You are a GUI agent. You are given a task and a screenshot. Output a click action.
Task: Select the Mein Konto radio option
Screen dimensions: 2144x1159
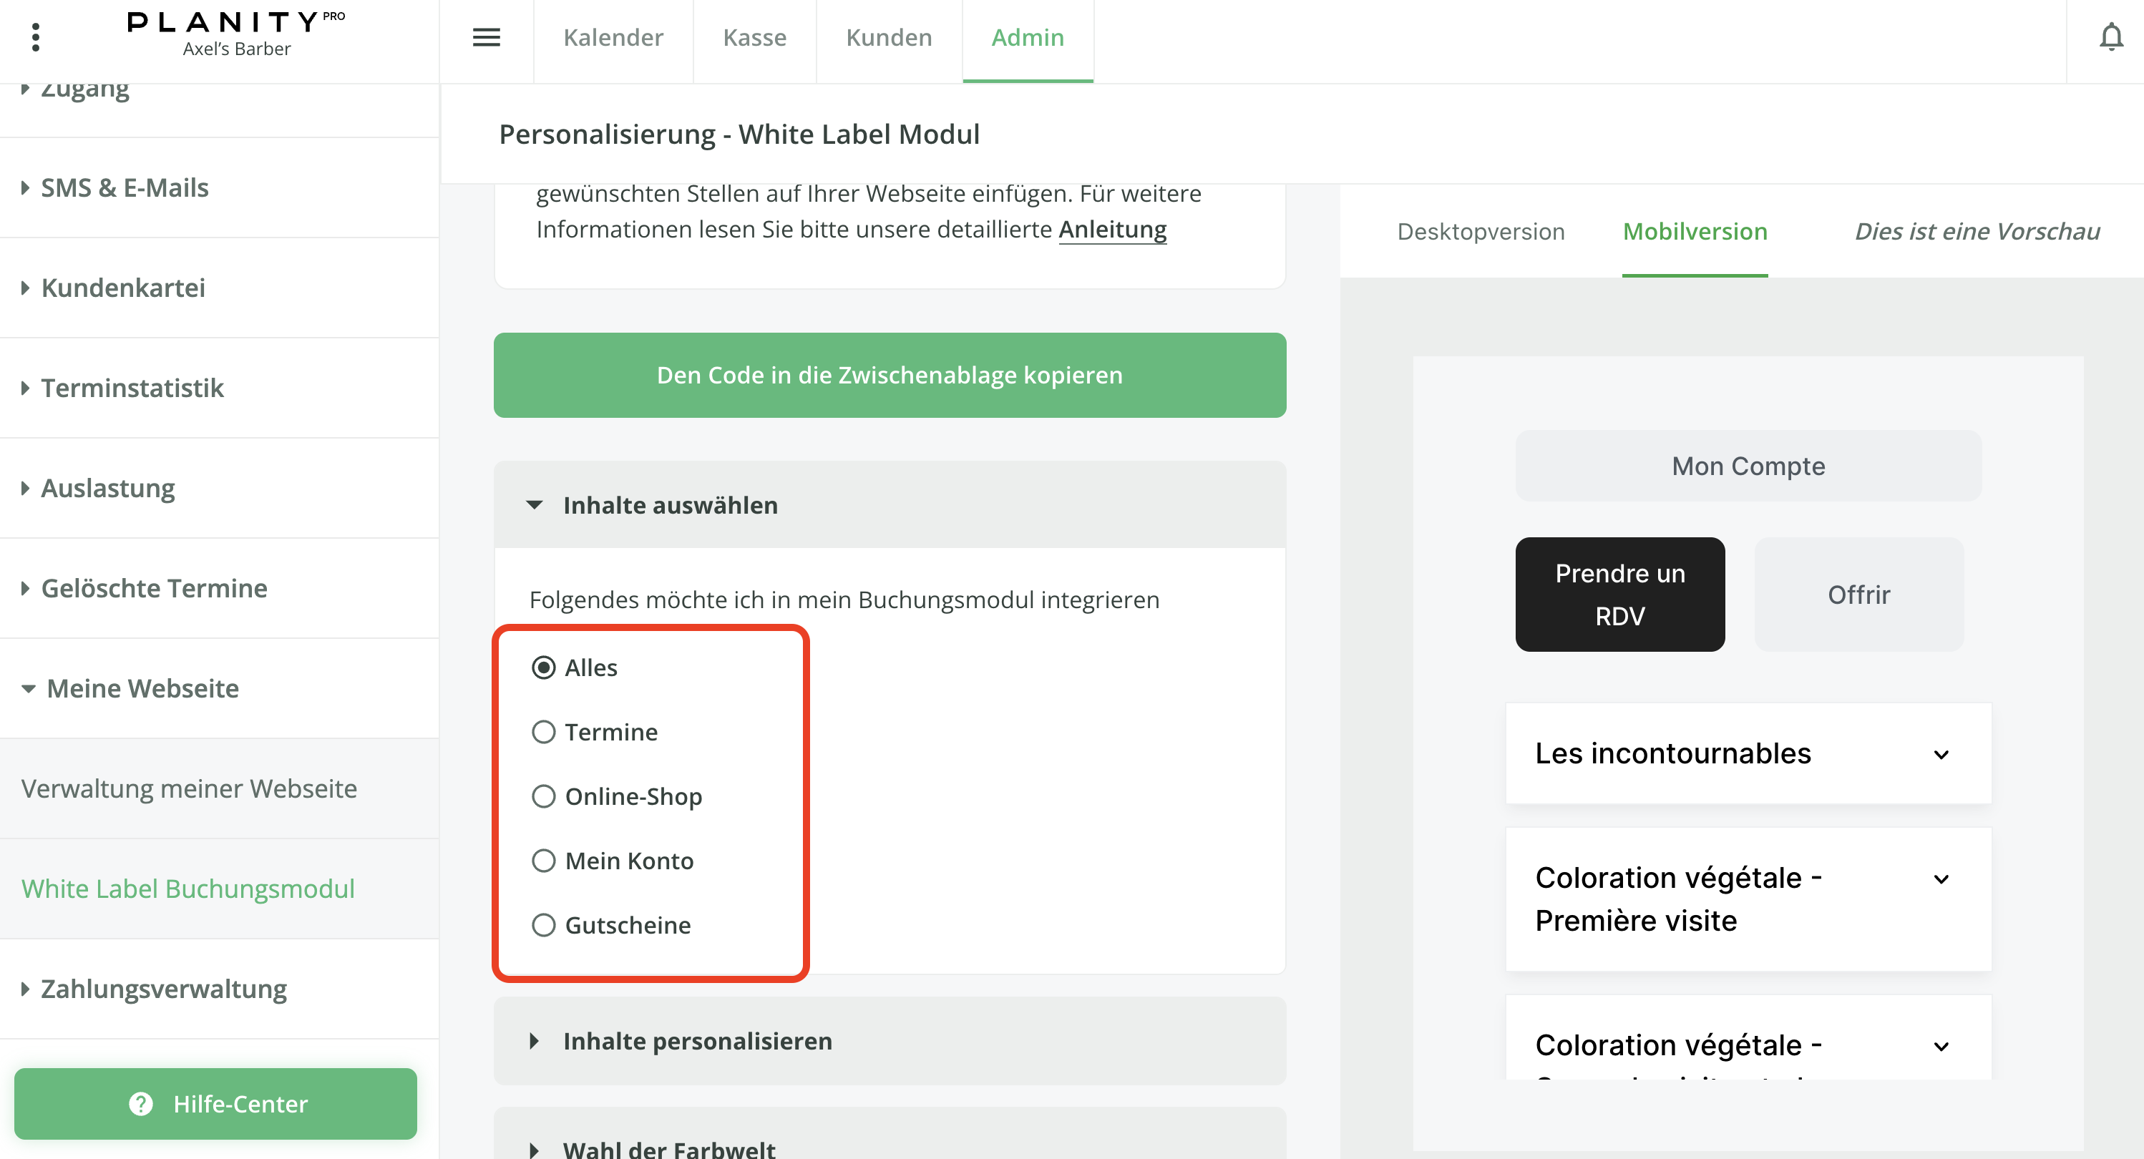(543, 860)
